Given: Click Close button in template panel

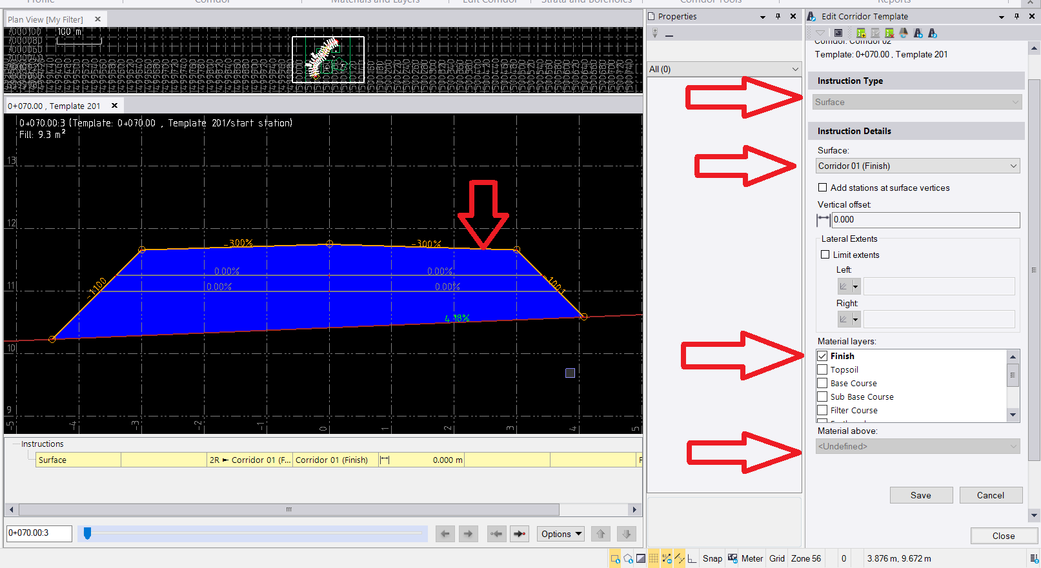Looking at the screenshot, I should 1004,536.
